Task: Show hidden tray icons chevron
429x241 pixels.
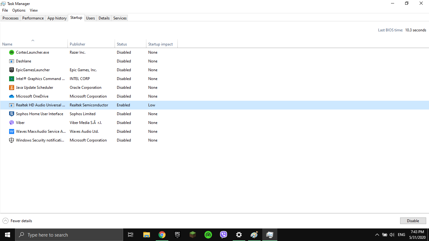Action: point(377,235)
